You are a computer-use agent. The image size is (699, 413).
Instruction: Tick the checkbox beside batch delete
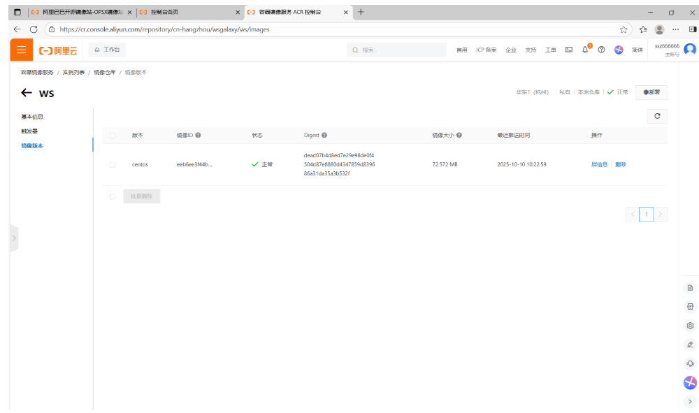[113, 196]
